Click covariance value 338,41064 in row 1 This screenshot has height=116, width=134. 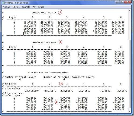pos(101,22)
